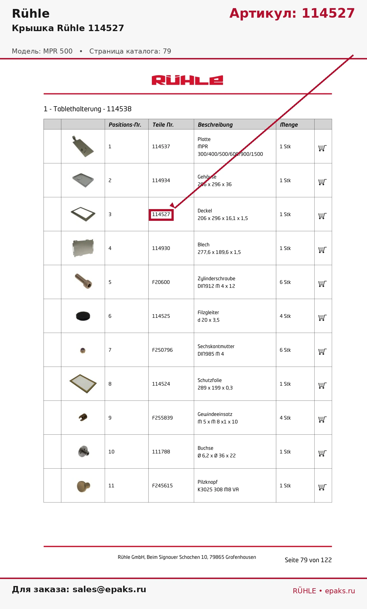Open the Schutzfolie protective film thumbnail
The width and height of the screenshot is (367, 609).
83,384
